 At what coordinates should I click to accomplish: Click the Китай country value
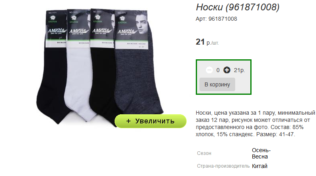pos(259,166)
